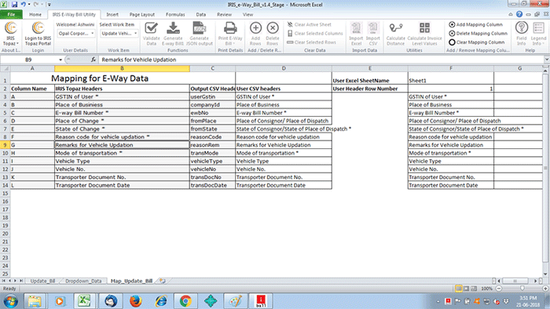The height and width of the screenshot is (309, 550).
Task: Select column B header
Action: 122,68
